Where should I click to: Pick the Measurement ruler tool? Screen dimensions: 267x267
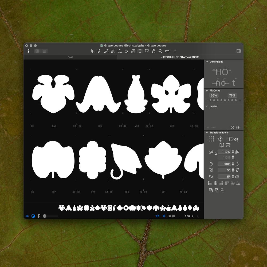(167, 51)
